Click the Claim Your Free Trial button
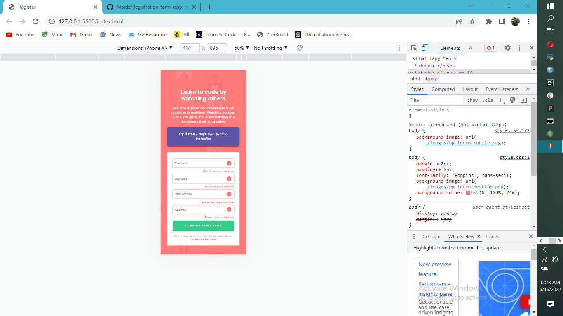 click(203, 225)
